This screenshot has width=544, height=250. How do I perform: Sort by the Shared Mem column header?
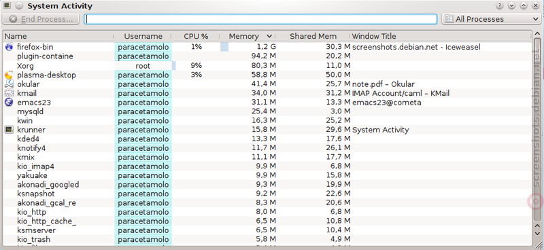coord(313,36)
